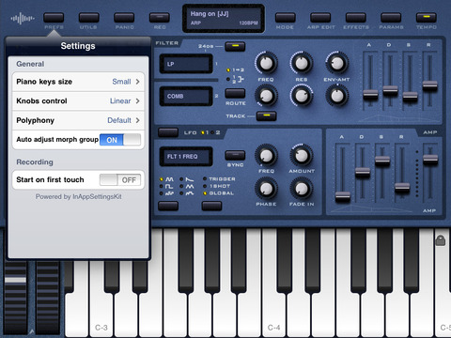This screenshot has width=451, height=338.
Task: Open the PARAMS page
Action: pyautogui.click(x=391, y=18)
